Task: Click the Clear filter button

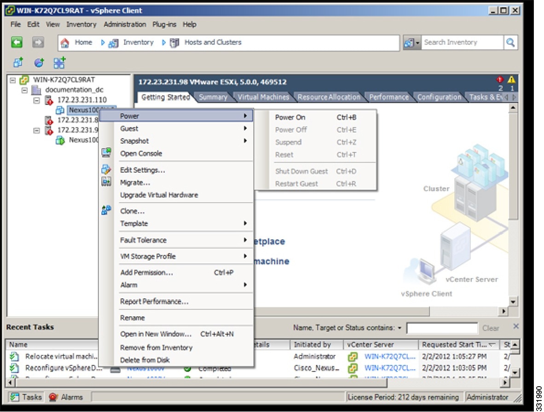Action: (x=491, y=328)
